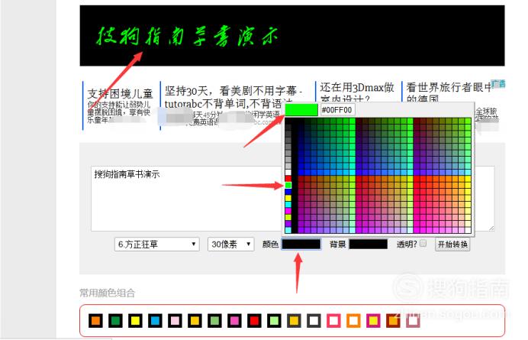Pick the amber swatch with black border
This screenshot has height=340, width=528.
pos(195,320)
